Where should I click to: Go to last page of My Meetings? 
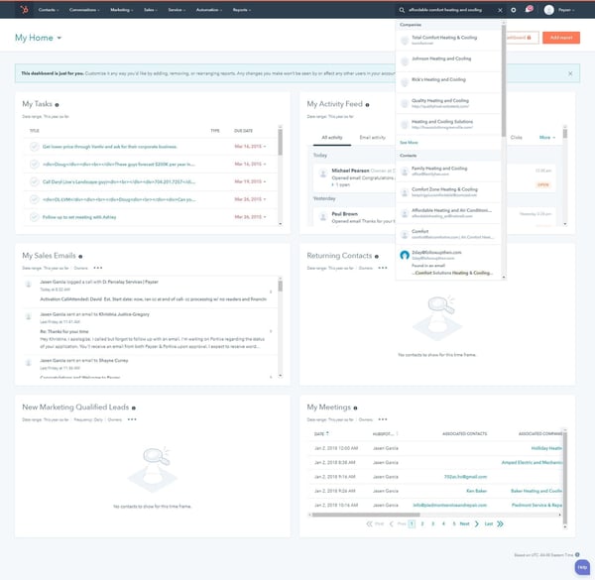coord(494,523)
